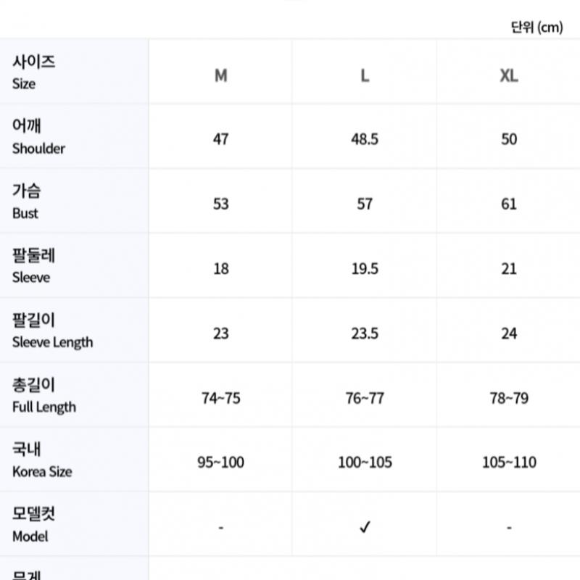The width and height of the screenshot is (580, 580).
Task: Select the M size column header
Action: click(220, 75)
